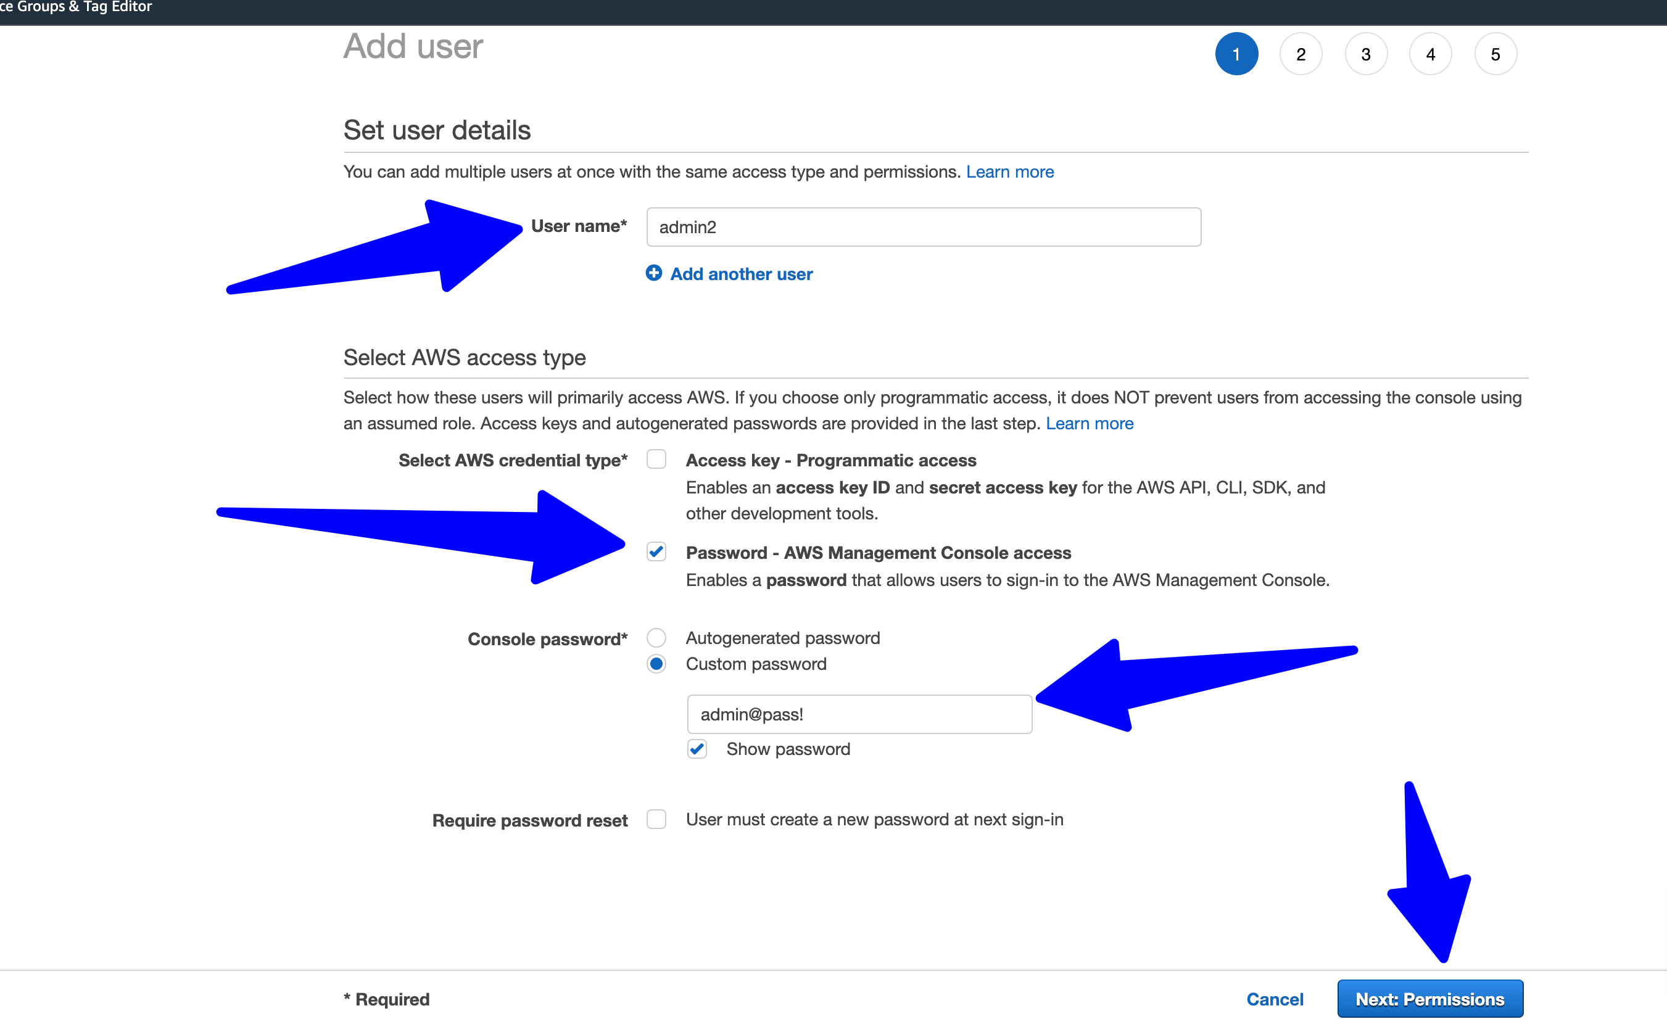Click the Add another user link
This screenshot has width=1667, height=1019.
pyautogui.click(x=742, y=274)
